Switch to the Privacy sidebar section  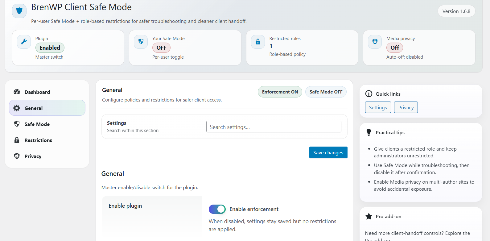(33, 156)
